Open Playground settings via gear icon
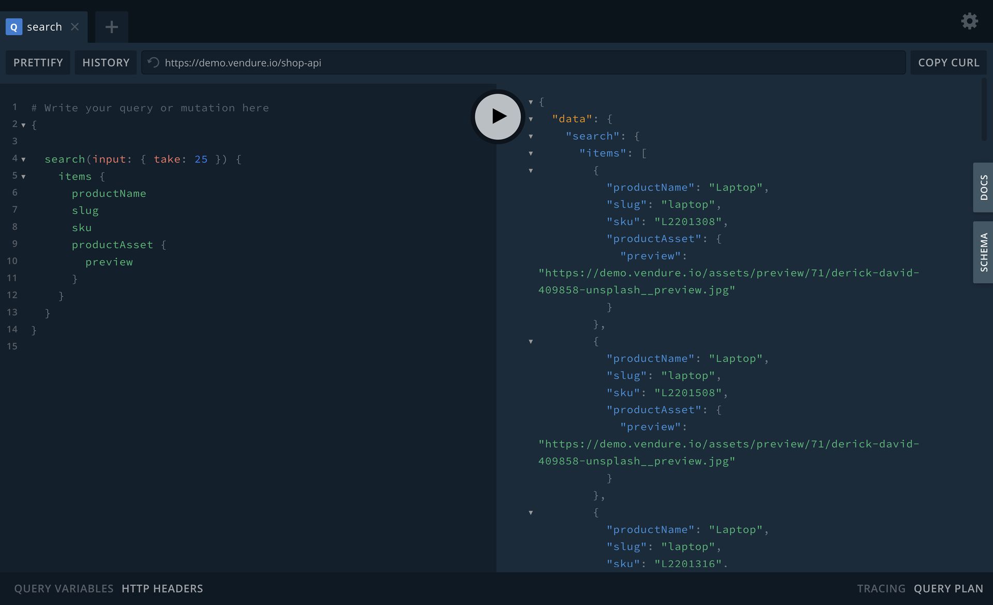The image size is (993, 605). point(970,21)
